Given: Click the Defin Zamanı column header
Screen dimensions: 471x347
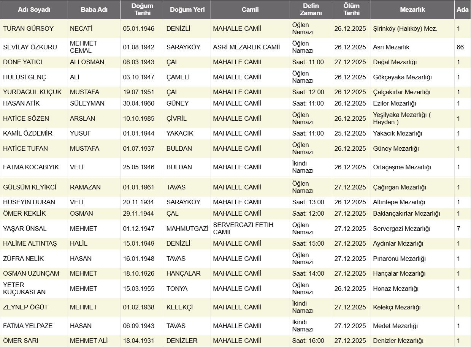Looking at the screenshot, I should (x=311, y=10).
